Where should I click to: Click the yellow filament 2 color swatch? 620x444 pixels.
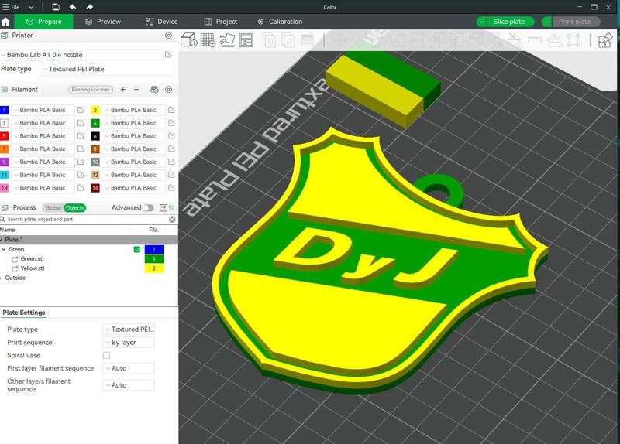click(x=95, y=110)
